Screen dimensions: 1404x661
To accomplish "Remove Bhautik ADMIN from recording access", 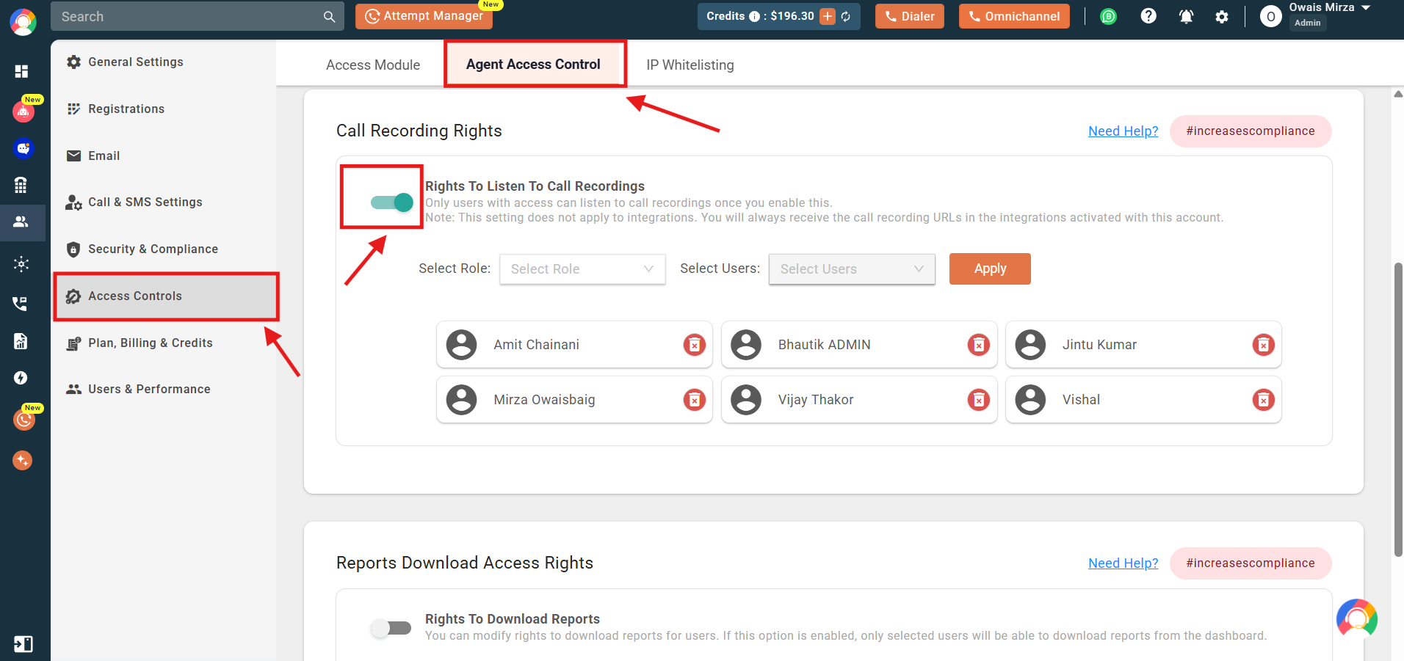I will [979, 345].
